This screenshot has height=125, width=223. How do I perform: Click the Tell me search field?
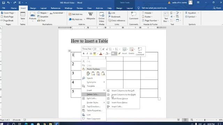coord(154,8)
